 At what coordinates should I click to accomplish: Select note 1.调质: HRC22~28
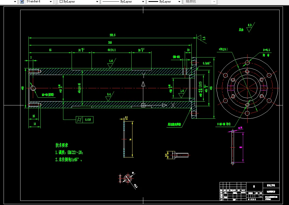(x=69, y=152)
